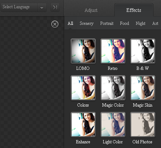The image size is (161, 148).
Task: Filter effects by Portrait category
Action: [107, 23]
